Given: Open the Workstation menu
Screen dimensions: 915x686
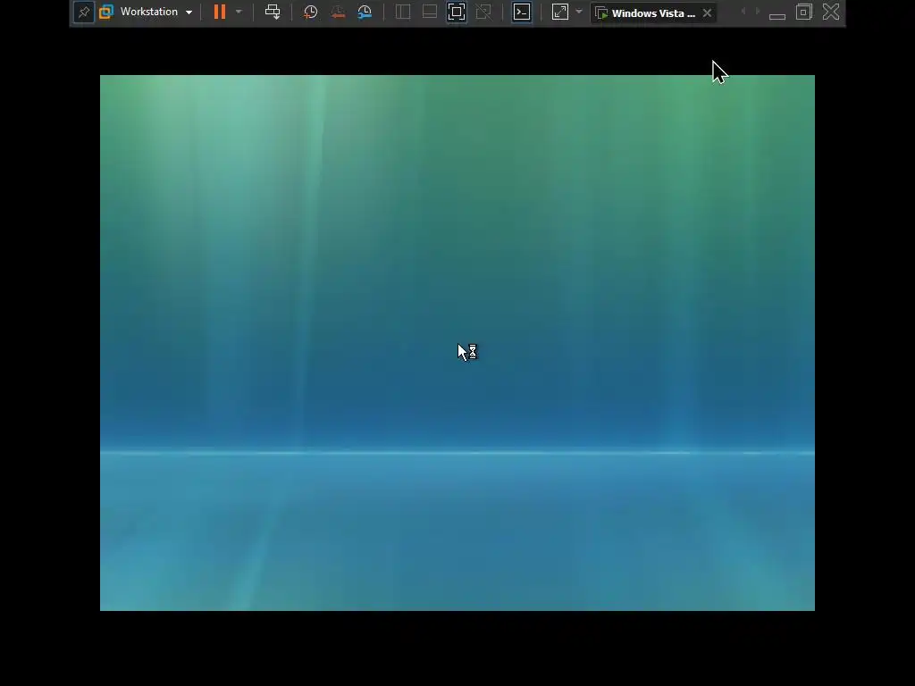Looking at the screenshot, I should click(x=155, y=12).
